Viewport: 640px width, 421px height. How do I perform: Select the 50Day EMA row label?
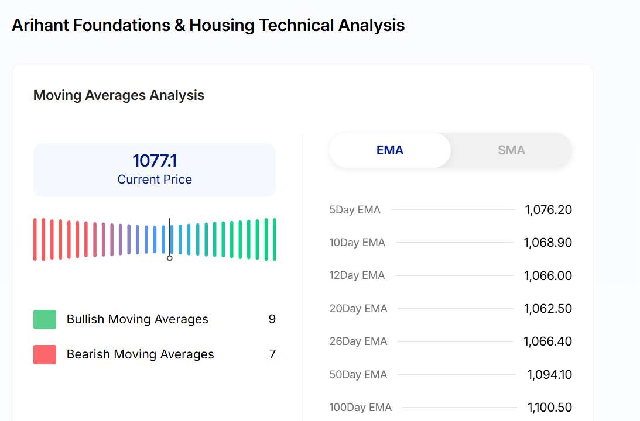click(x=358, y=375)
